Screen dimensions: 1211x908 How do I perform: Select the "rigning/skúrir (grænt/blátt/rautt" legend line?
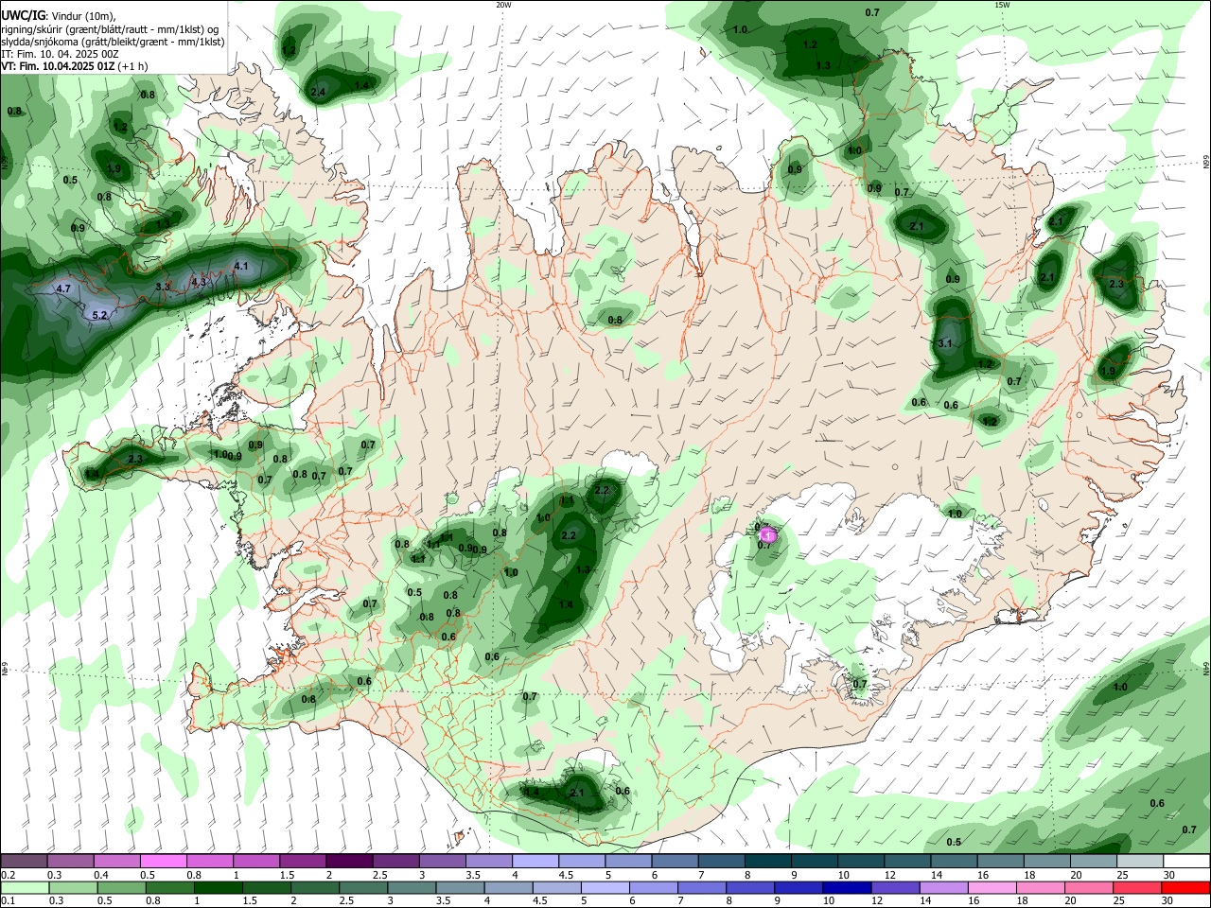(109, 29)
